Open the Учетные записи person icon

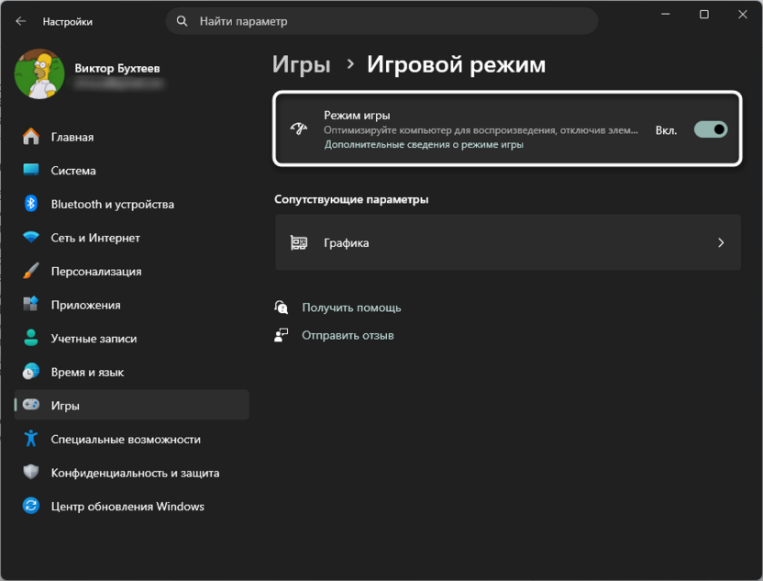[31, 338]
